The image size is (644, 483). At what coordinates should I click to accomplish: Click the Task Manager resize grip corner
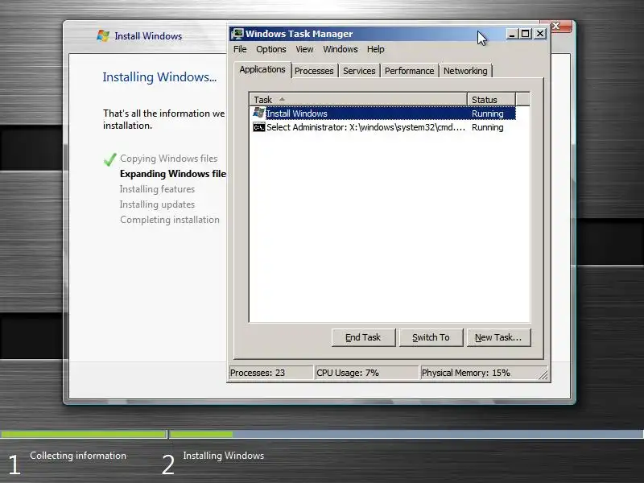(x=543, y=374)
